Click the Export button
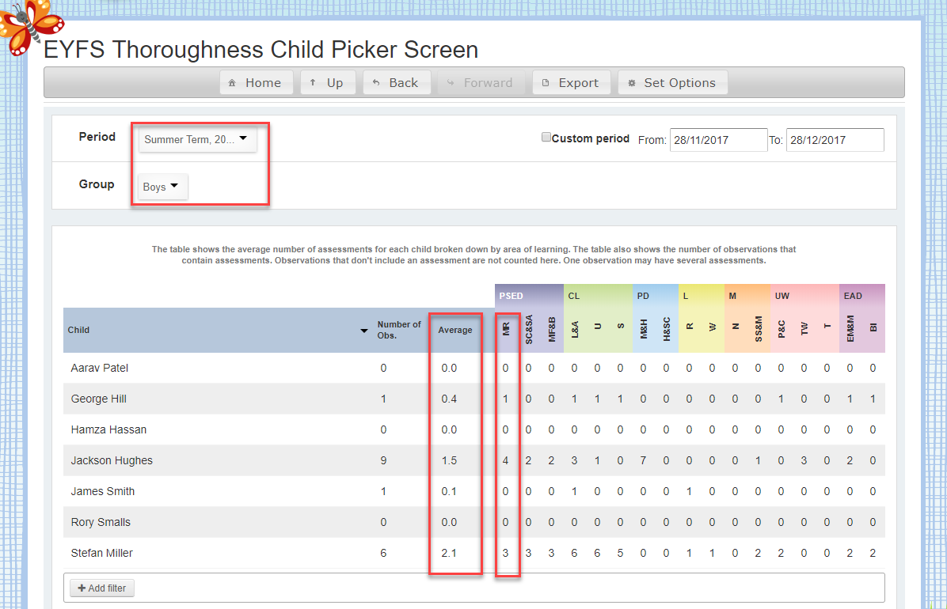 click(571, 83)
